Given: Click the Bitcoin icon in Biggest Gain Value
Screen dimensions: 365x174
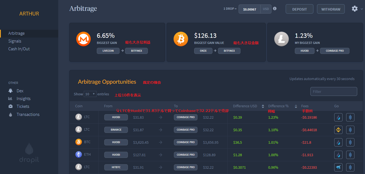Looking at the screenshot, I should coord(181,39).
